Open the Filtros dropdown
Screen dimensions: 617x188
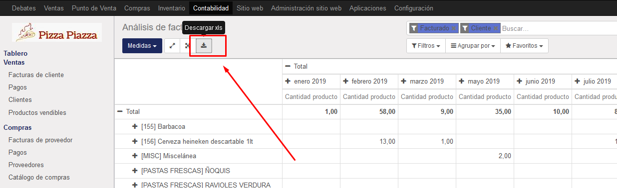pyautogui.click(x=426, y=46)
